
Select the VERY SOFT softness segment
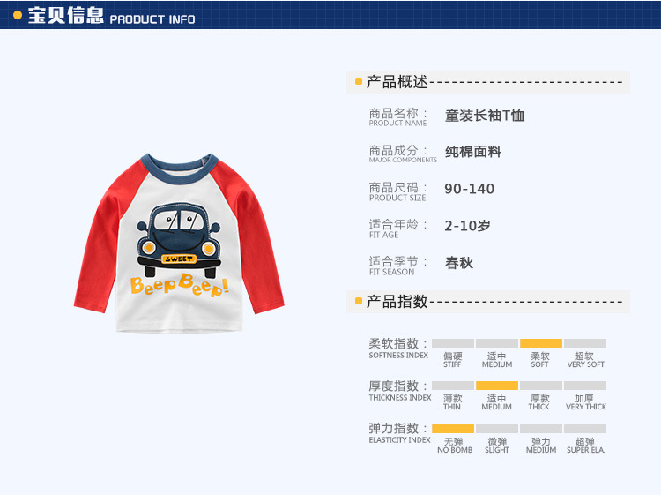coord(585,343)
